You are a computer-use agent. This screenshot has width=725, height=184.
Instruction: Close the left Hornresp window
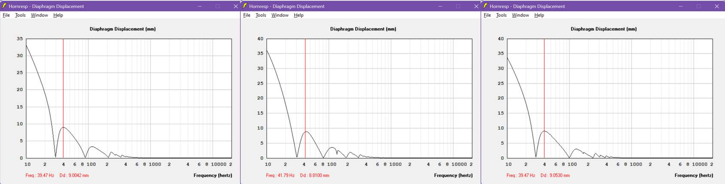pos(235,6)
